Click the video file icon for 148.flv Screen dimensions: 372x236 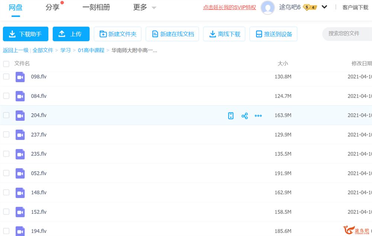click(x=20, y=192)
